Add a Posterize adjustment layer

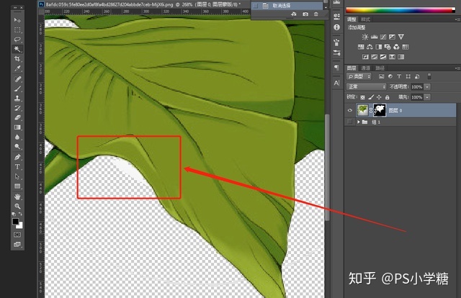pos(375,57)
